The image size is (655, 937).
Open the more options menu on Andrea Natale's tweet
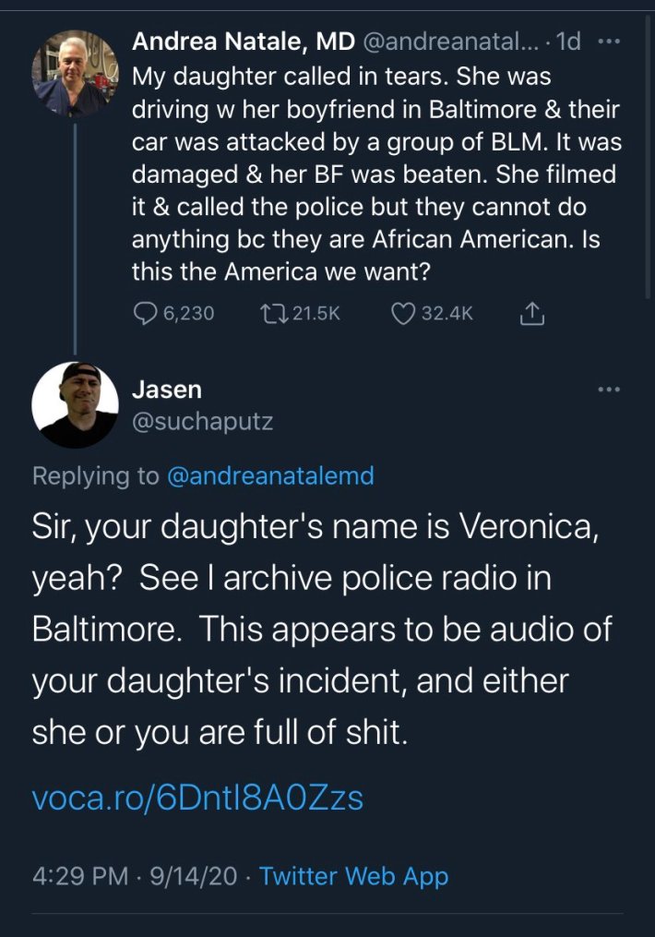(x=610, y=42)
